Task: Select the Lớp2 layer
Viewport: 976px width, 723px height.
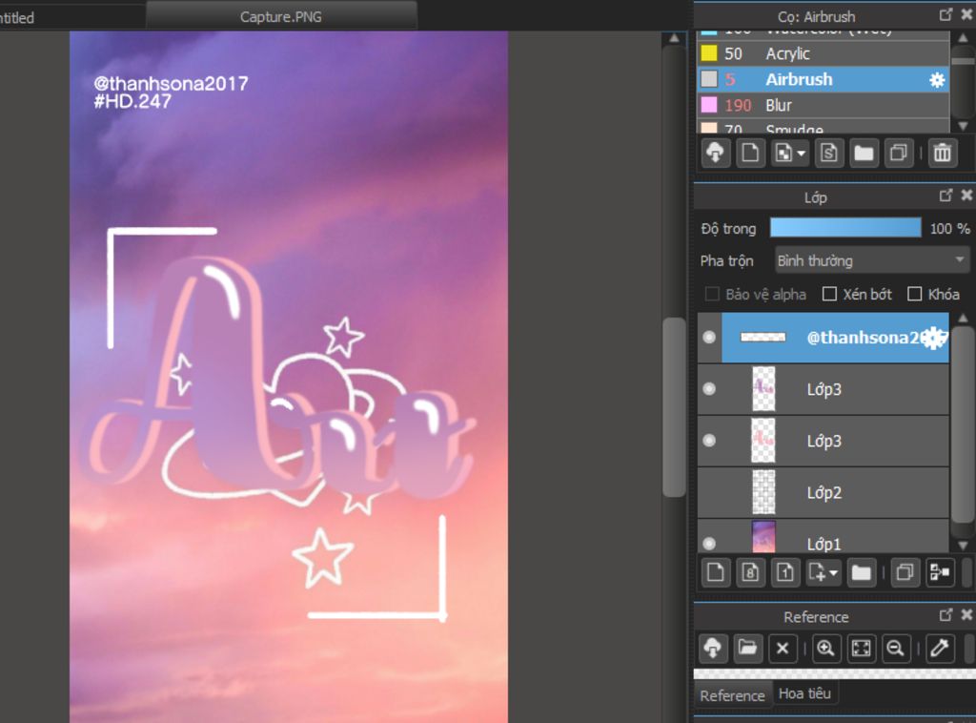Action: (823, 492)
